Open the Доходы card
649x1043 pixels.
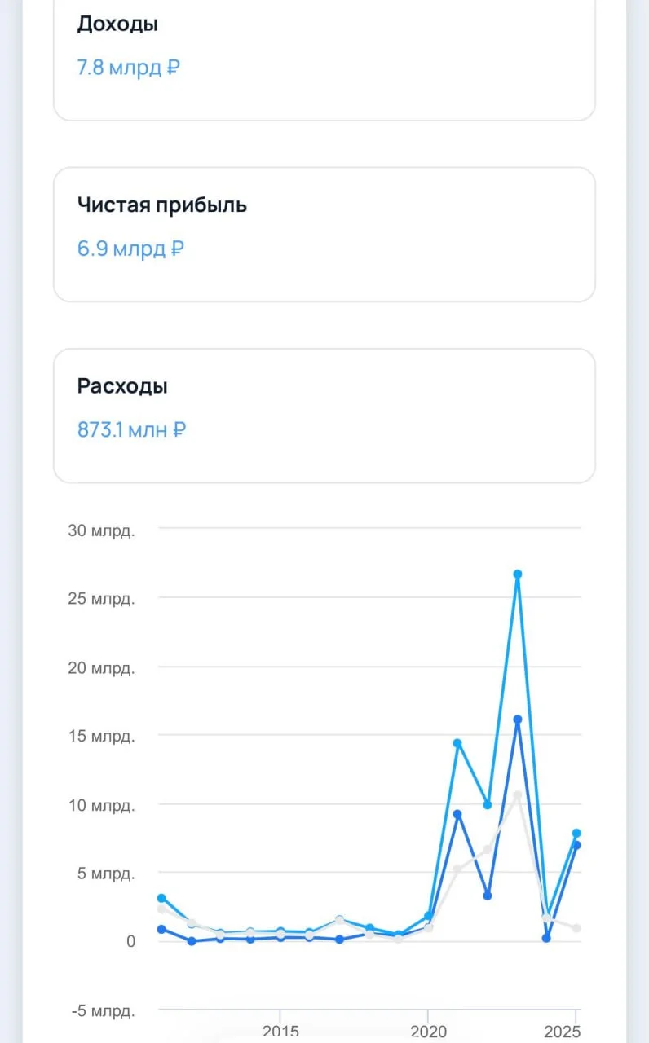click(324, 60)
